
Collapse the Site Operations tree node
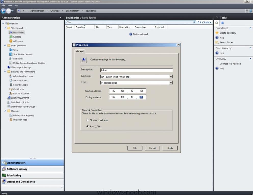[5, 45]
